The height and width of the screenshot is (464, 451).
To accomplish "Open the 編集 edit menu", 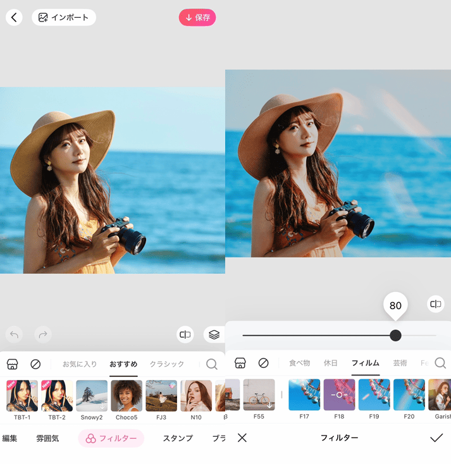I will click(9, 438).
